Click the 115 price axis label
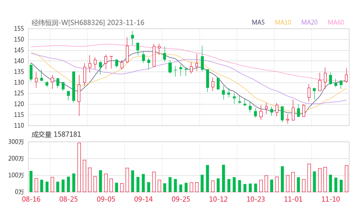The width and height of the screenshot is (354, 210). pyautogui.click(x=19, y=115)
